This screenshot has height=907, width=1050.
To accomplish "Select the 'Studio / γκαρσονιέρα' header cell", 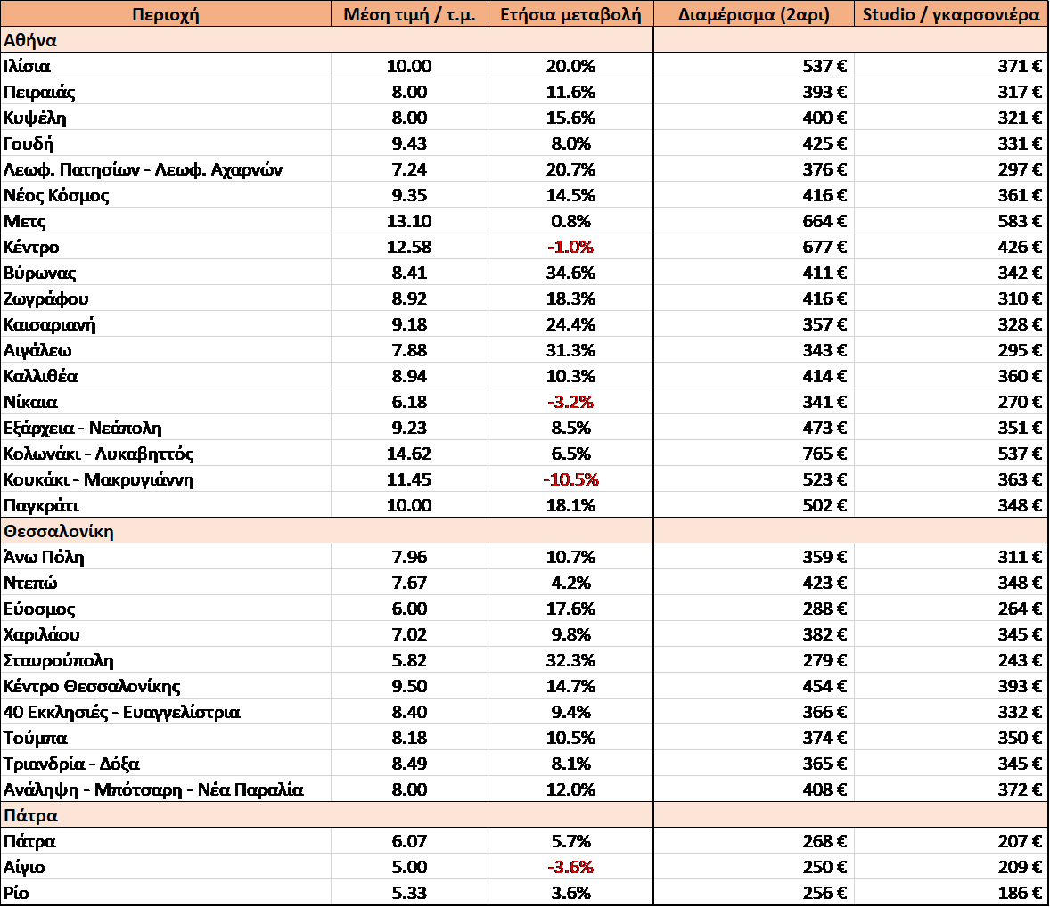I will [x=951, y=14].
